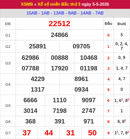Select G5 number 7198
Viewport: 130px width, 139px height.
60,111
